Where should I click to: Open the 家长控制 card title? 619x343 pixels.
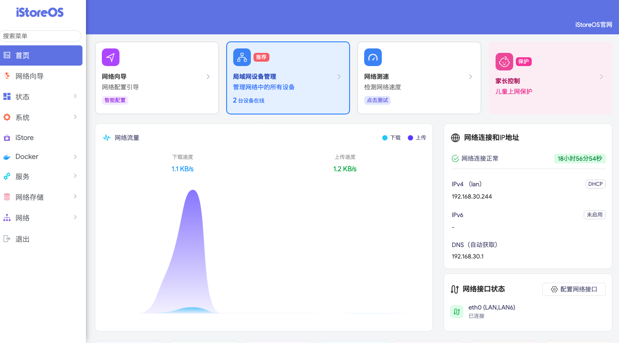coord(507,81)
